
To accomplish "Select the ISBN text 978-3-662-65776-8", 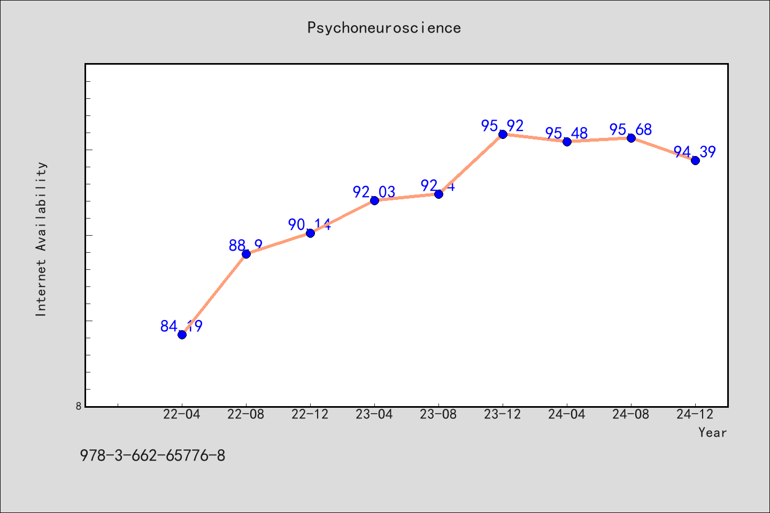I will [x=152, y=456].
